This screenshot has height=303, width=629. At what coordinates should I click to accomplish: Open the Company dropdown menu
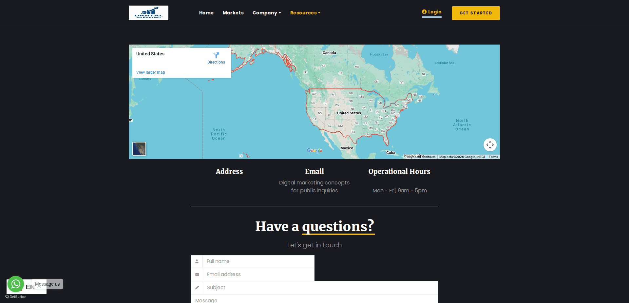(266, 13)
